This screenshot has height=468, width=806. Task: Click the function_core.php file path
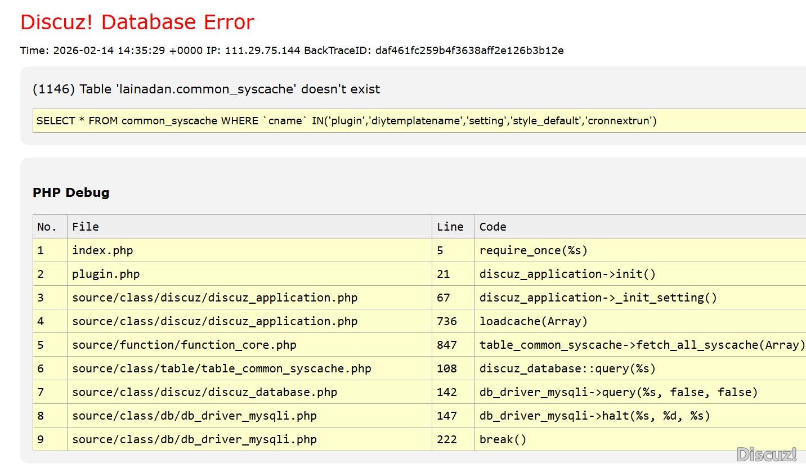pos(184,345)
